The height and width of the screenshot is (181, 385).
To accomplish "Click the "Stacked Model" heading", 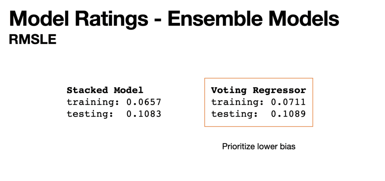I will pyautogui.click(x=105, y=90).
